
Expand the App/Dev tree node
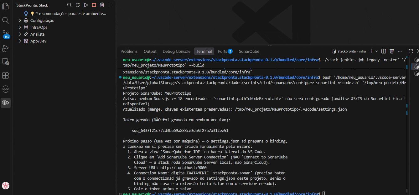click(20, 41)
